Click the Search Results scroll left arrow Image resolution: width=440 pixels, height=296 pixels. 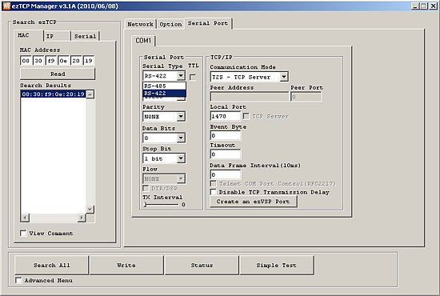click(x=25, y=218)
